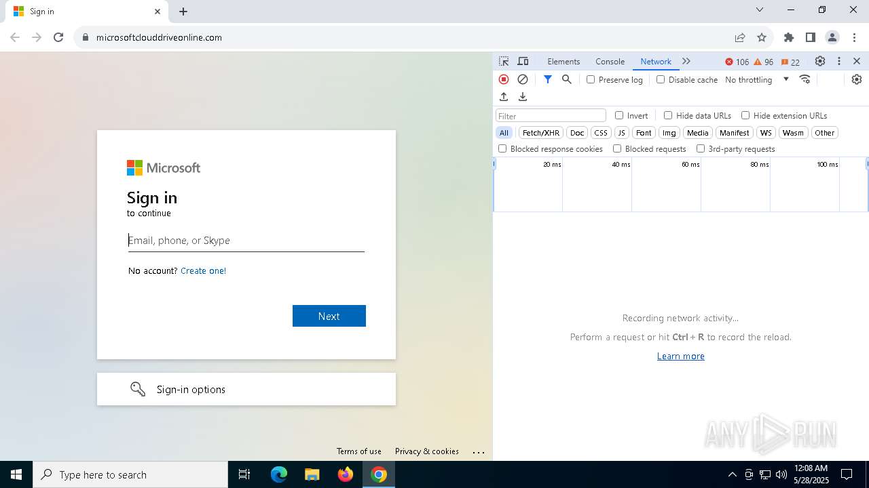Image resolution: width=869 pixels, height=488 pixels.
Task: Open the No throttling dropdown
Action: (x=757, y=79)
